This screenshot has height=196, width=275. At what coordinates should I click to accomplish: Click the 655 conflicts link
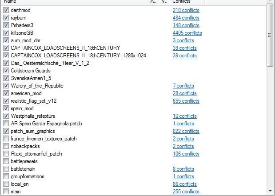pyautogui.click(x=186, y=101)
